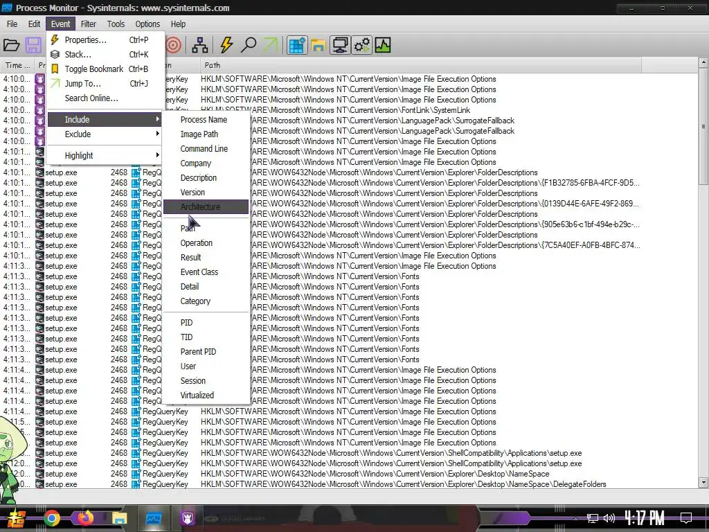Include by PID
The height and width of the screenshot is (532, 709).
pyautogui.click(x=206, y=322)
